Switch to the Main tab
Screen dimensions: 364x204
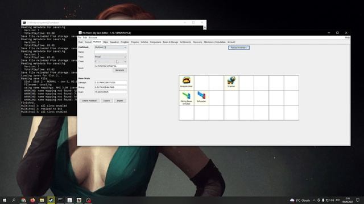coord(81,42)
